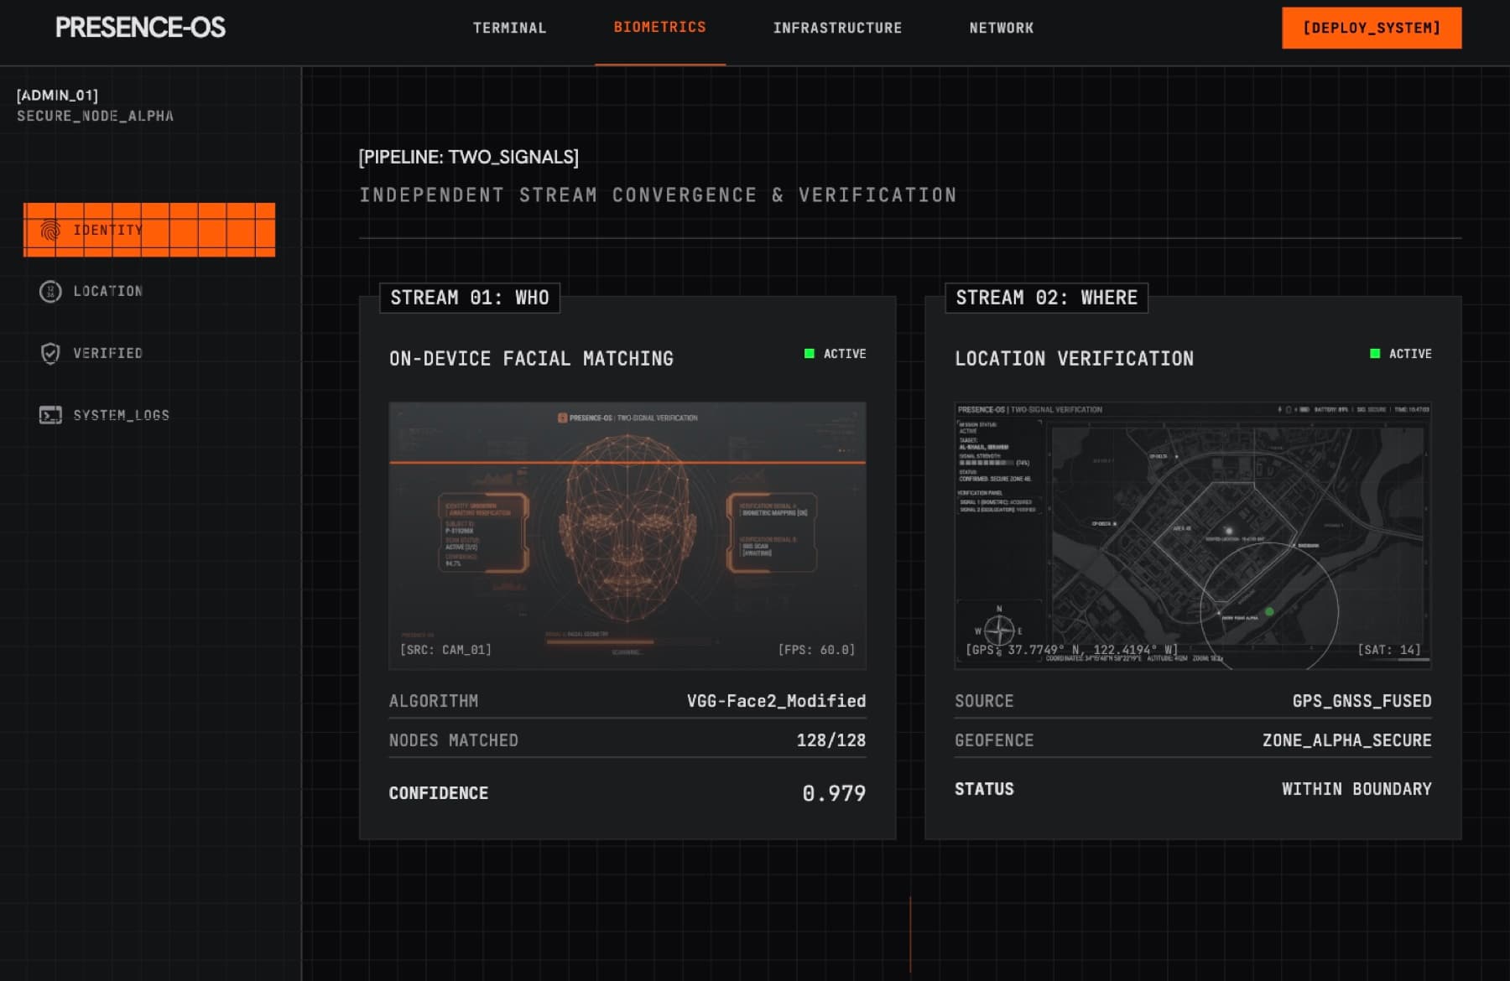Click the compass icon on the map
This screenshot has width=1510, height=981.
(x=999, y=630)
